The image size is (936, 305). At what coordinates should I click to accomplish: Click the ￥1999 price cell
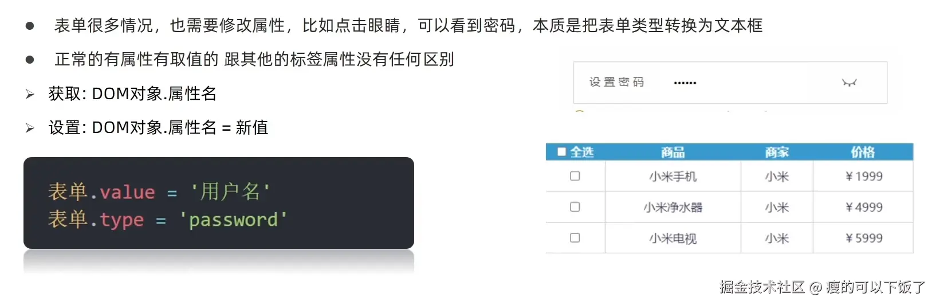click(864, 177)
